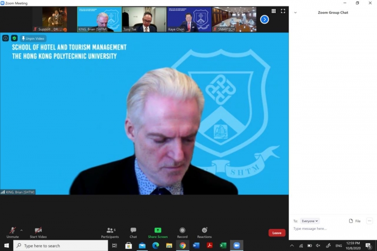This screenshot has height=251, width=377.
Task: Open Microsoft Word from taskbar
Action: pyautogui.click(x=196, y=245)
